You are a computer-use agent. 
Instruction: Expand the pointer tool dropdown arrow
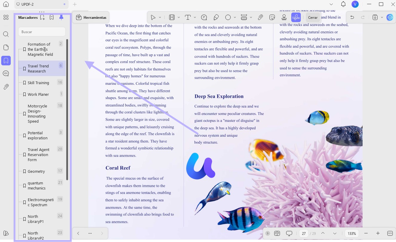click(x=160, y=18)
